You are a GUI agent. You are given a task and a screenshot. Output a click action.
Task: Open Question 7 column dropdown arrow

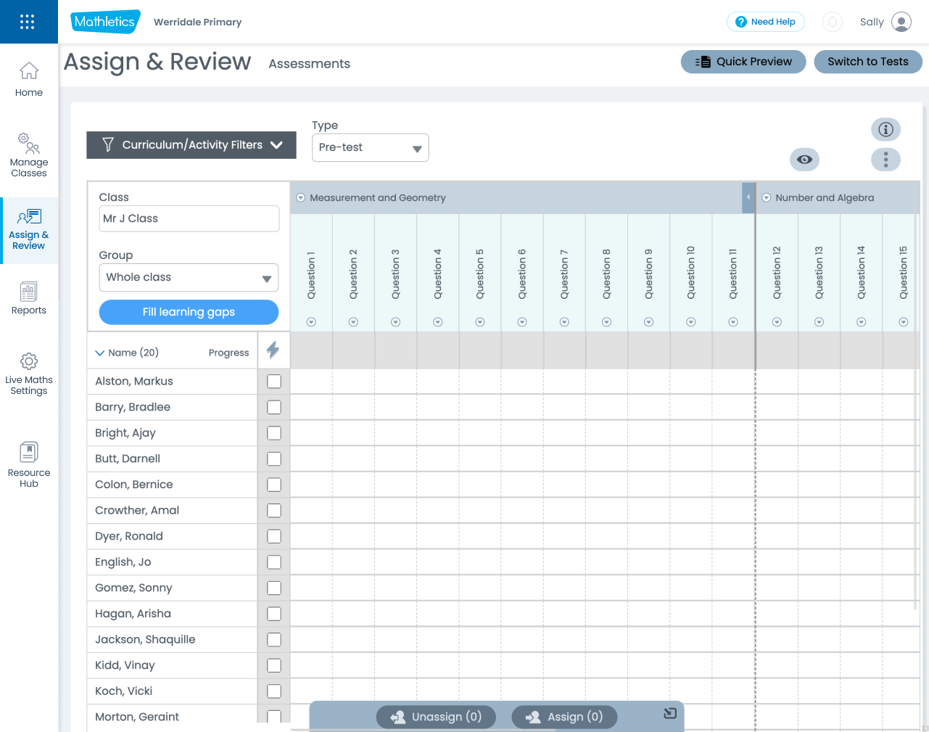pyautogui.click(x=564, y=322)
